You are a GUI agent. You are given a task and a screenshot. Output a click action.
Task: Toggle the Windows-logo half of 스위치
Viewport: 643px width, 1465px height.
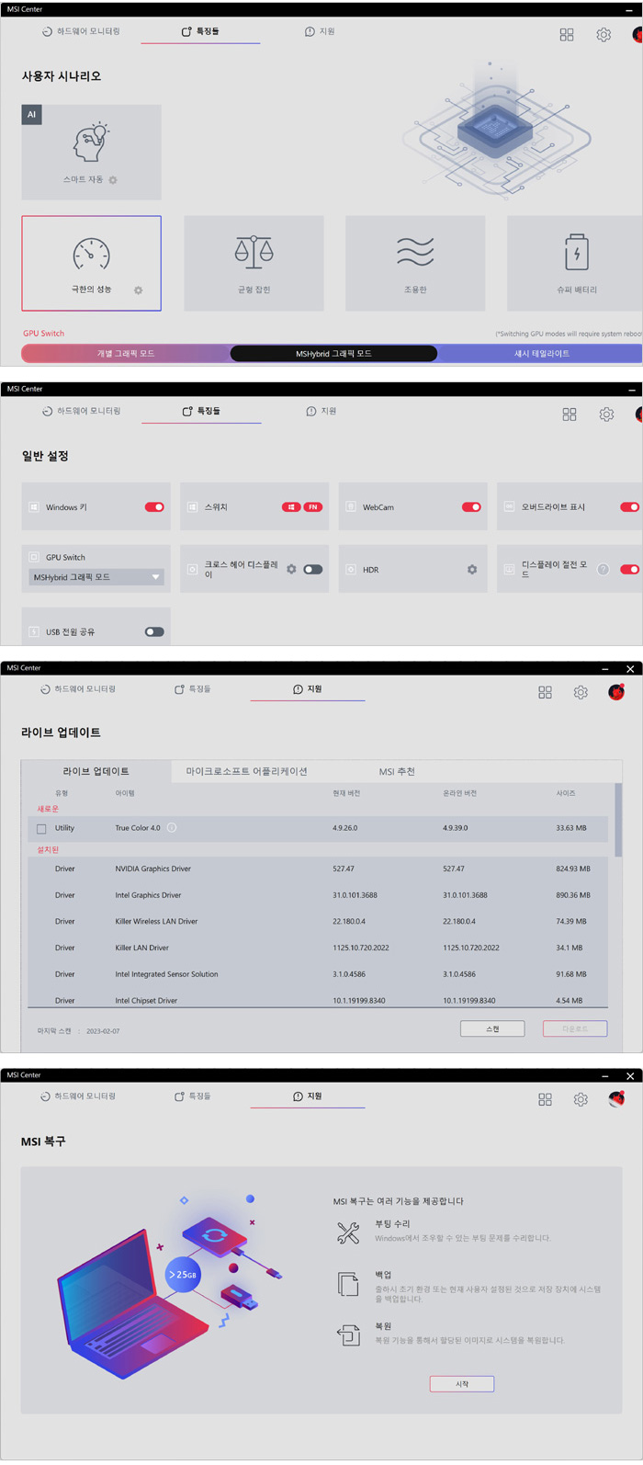click(x=291, y=507)
